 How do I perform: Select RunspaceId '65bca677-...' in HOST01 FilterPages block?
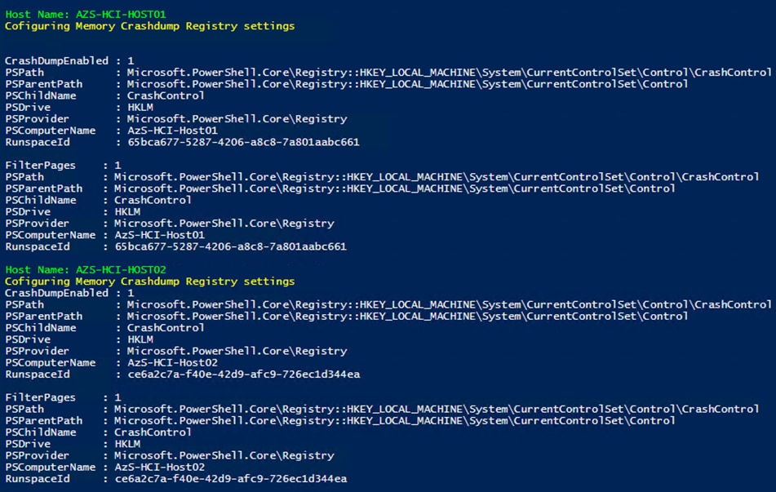tap(231, 247)
